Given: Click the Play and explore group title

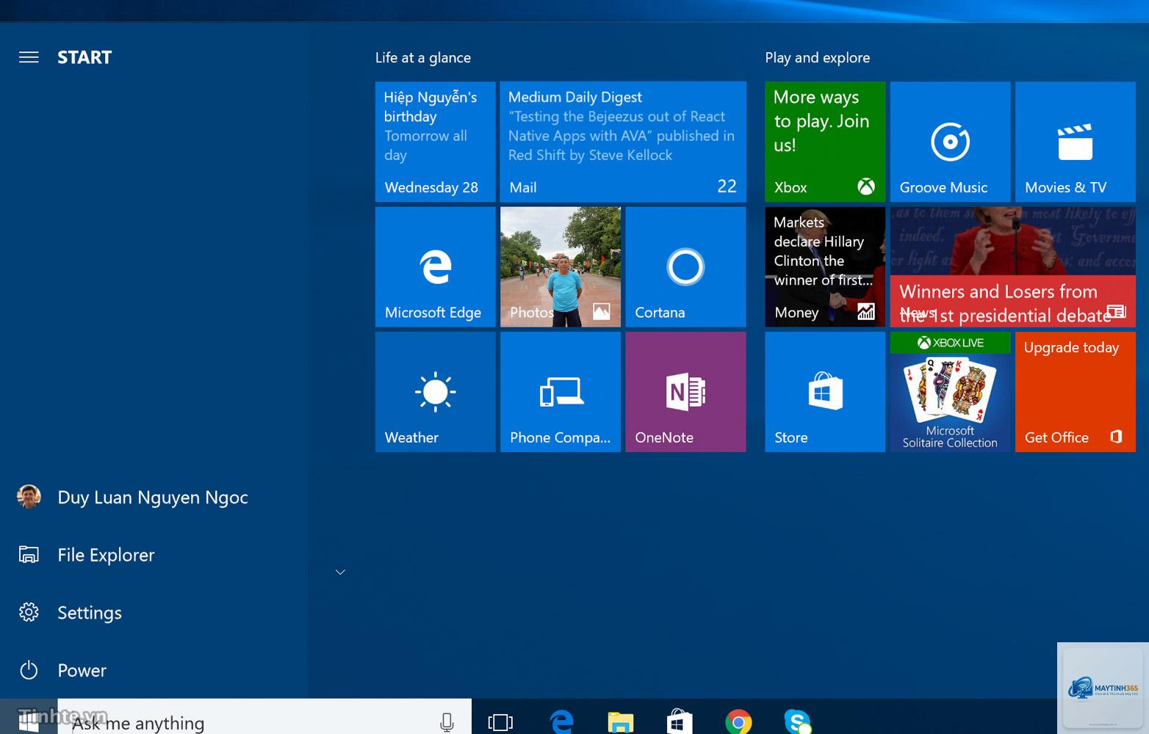Looking at the screenshot, I should point(818,58).
